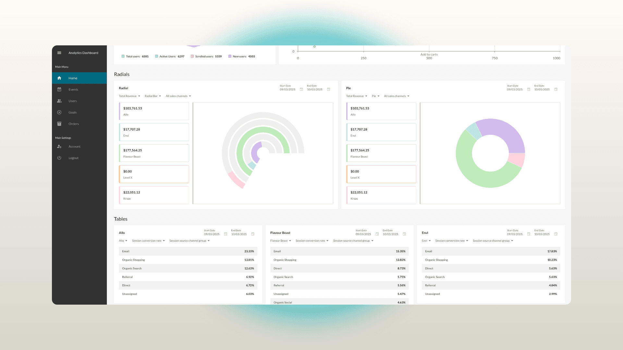Select the Goals target icon
Image resolution: width=623 pixels, height=350 pixels.
coord(59,112)
